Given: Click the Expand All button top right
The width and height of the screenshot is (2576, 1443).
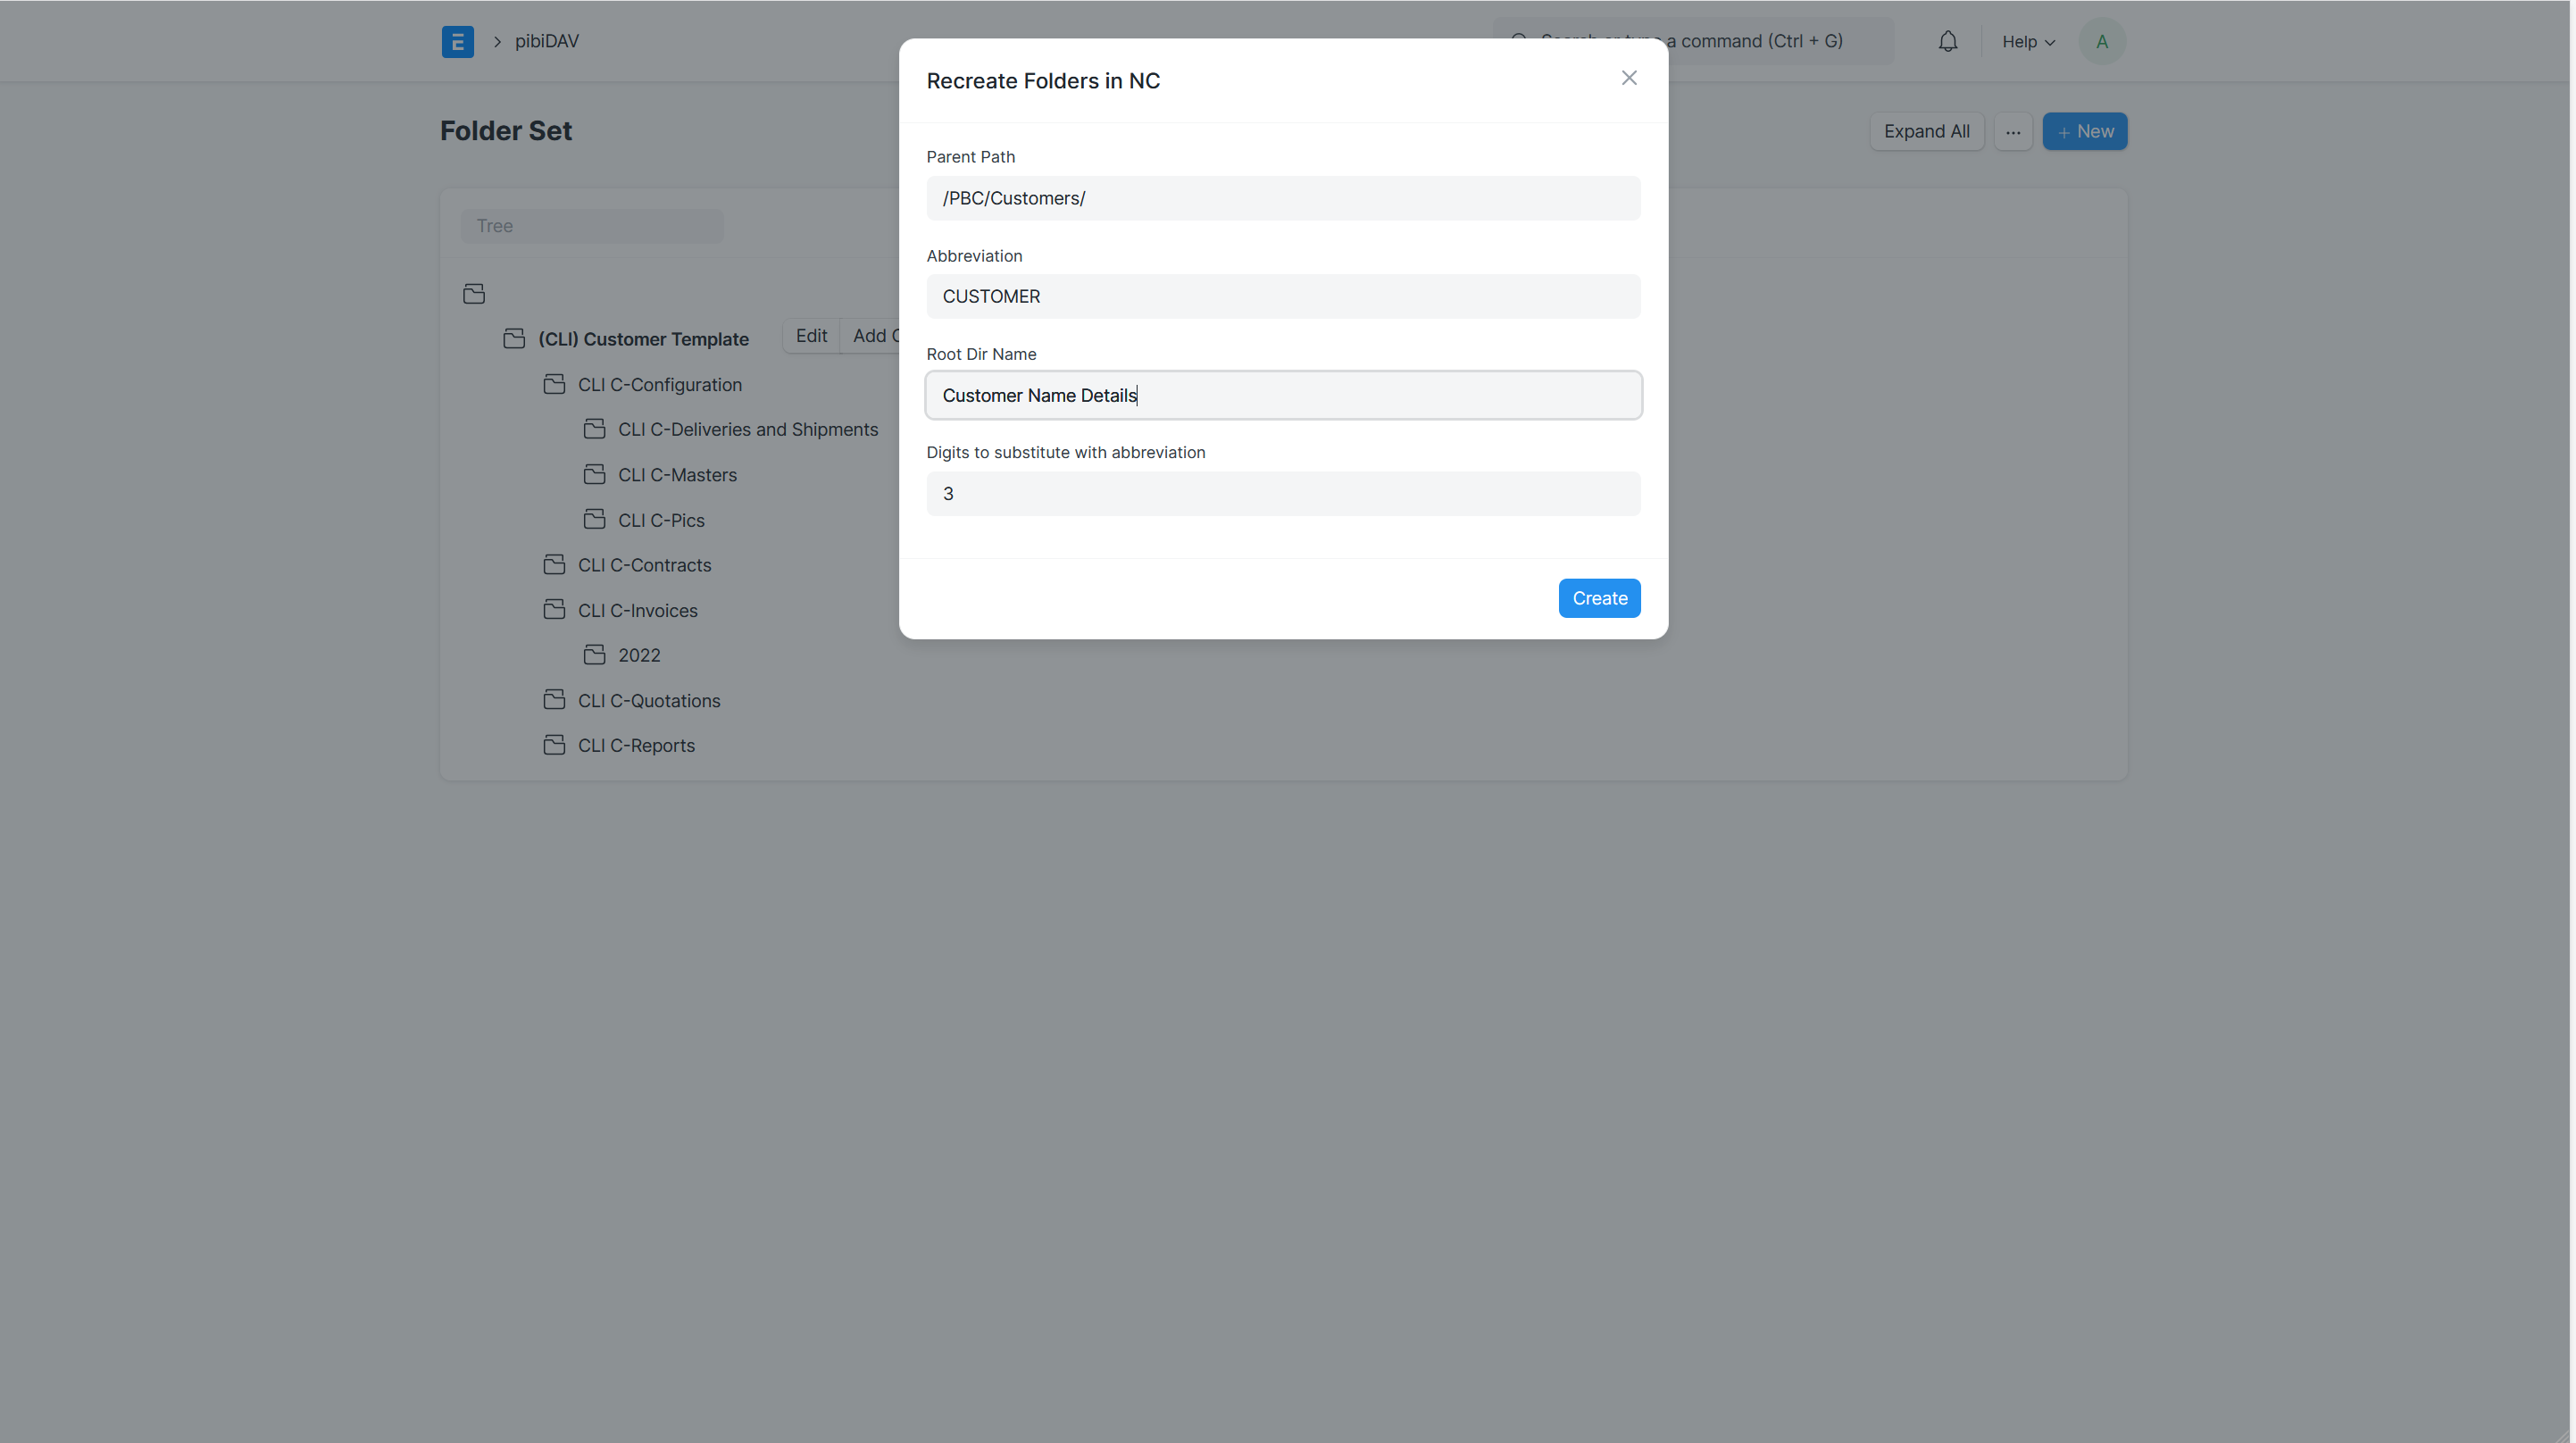Looking at the screenshot, I should point(1927,131).
